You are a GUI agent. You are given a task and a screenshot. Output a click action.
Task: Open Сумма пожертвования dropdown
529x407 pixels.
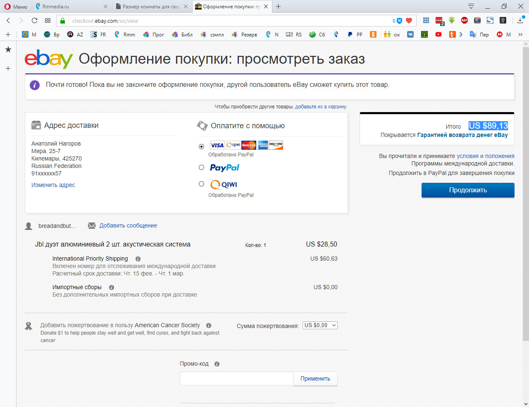pos(320,326)
